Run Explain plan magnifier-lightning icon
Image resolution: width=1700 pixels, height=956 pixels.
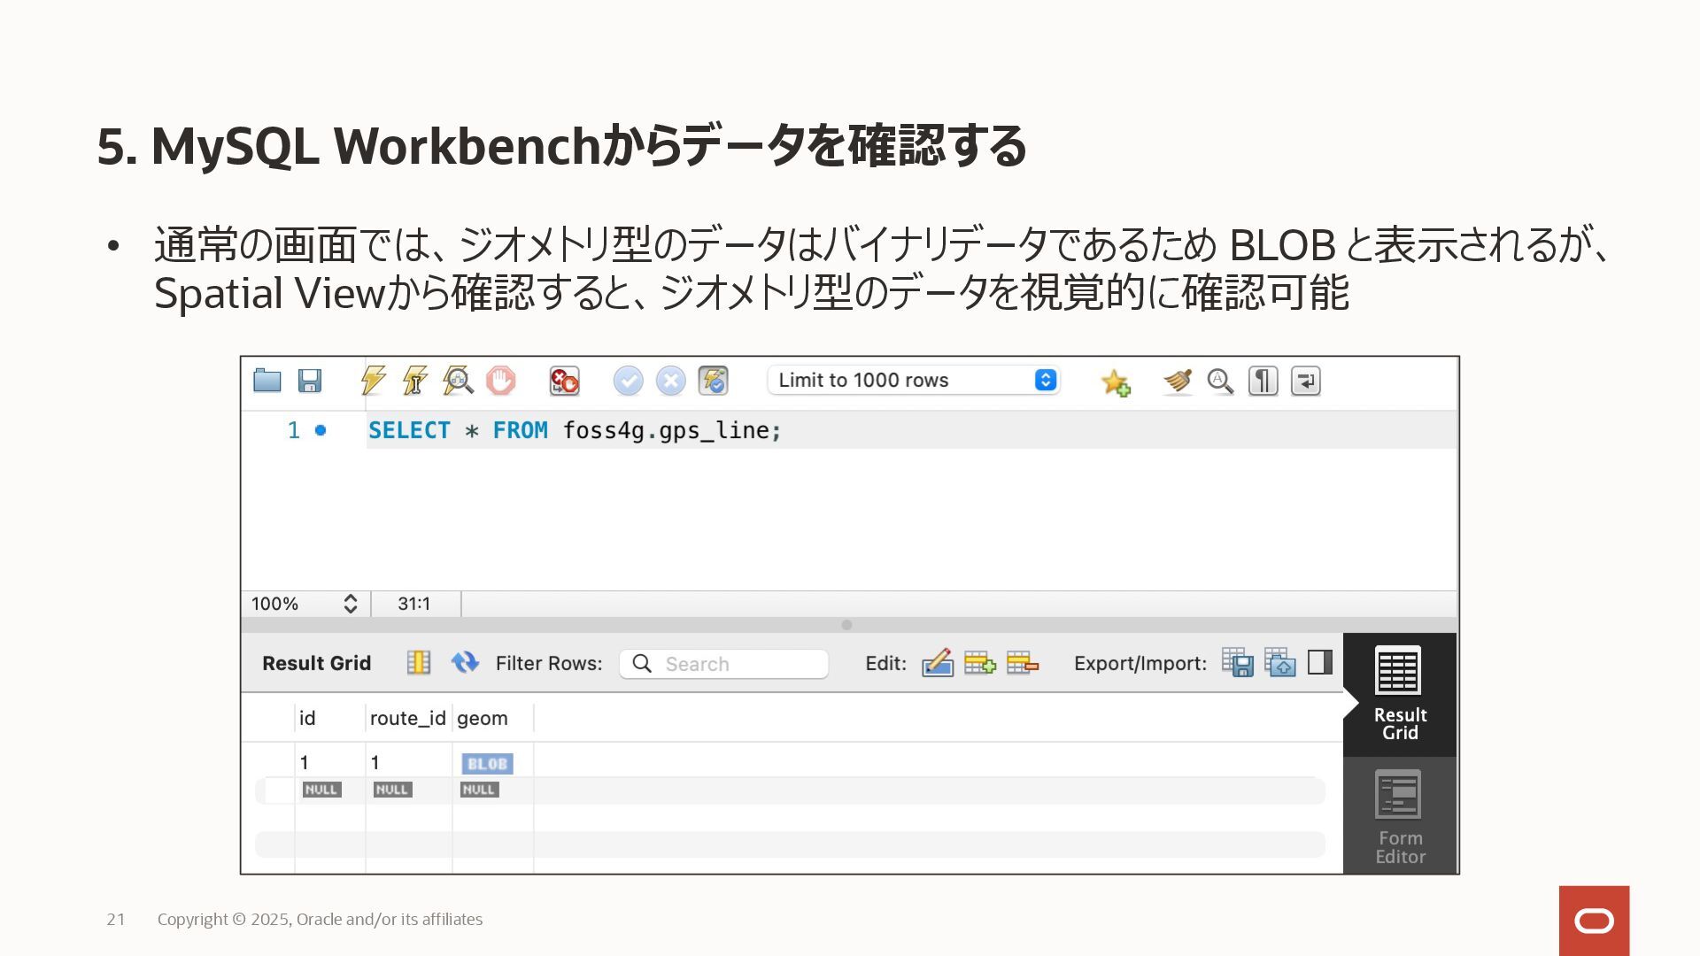coord(458,381)
